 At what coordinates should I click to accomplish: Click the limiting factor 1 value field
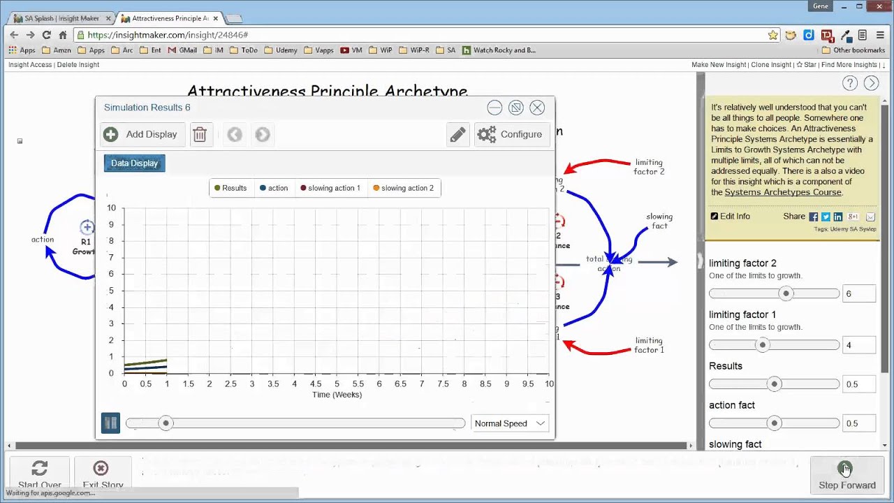pos(859,345)
